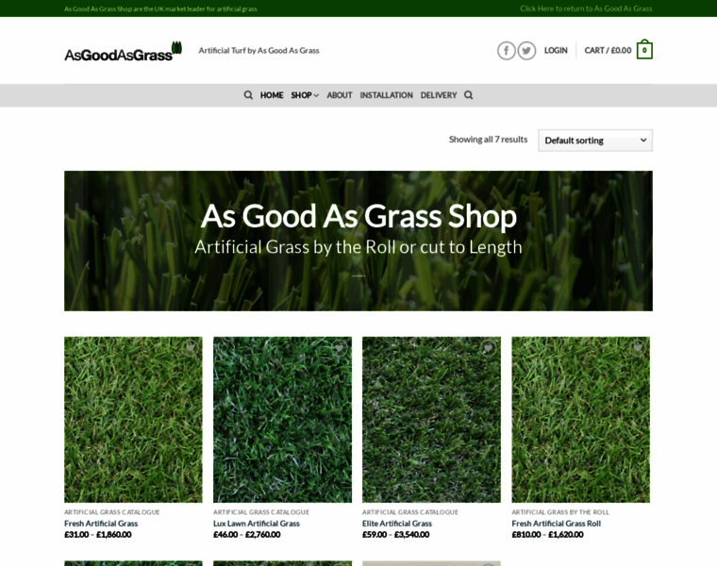Click the search icon left of HOME
Image resolution: width=717 pixels, height=566 pixels.
tap(248, 95)
